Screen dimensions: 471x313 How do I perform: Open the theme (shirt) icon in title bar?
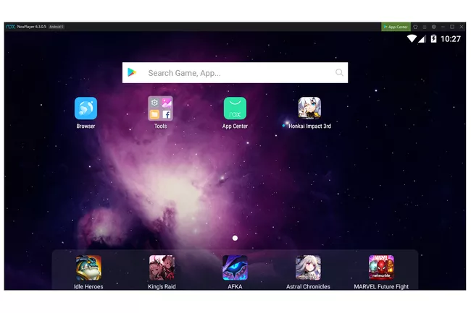click(x=415, y=27)
